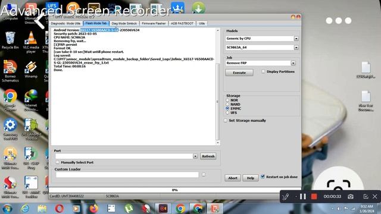
Task: Open the Diag Mode Simlock tab
Action: pos(124,24)
